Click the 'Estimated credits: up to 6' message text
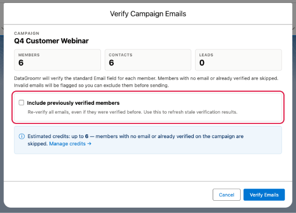Screen dimensions: 296x213 pos(135,140)
